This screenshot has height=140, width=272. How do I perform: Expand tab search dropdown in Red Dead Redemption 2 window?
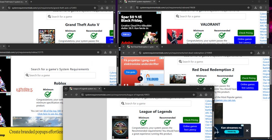point(123,47)
